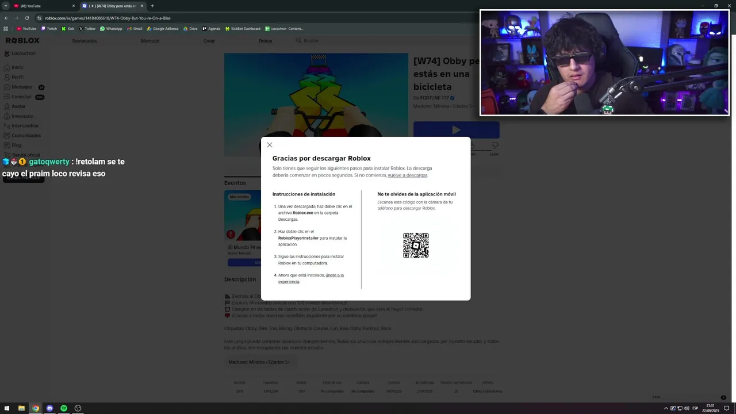736x414 pixels.
Task: Open the El Mundo 74 event card
Action: click(x=243, y=228)
